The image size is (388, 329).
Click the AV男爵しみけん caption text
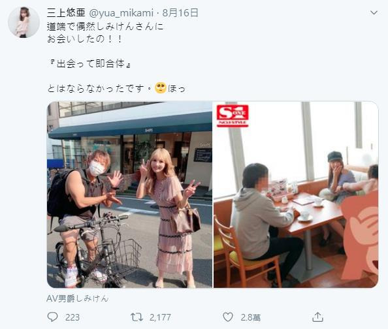(x=78, y=298)
